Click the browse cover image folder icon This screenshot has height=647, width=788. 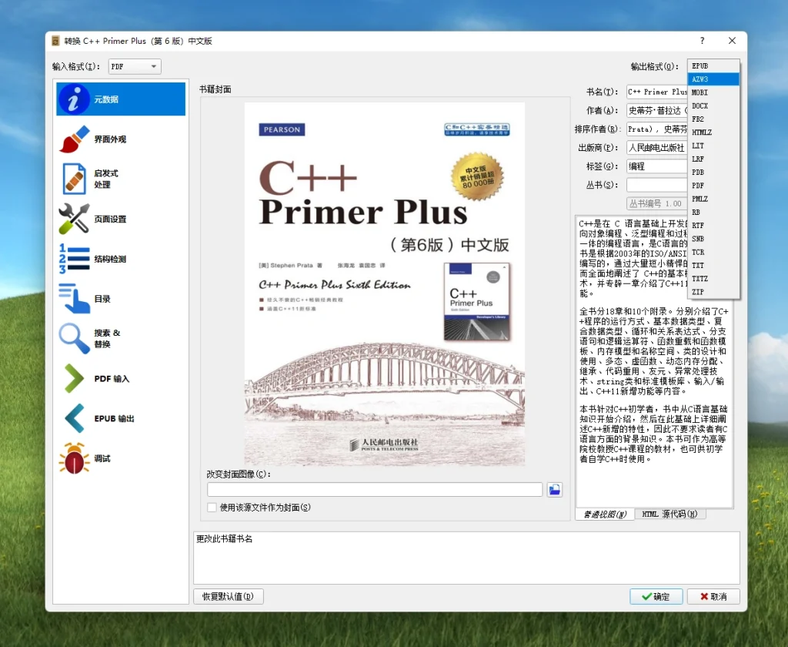(x=554, y=490)
